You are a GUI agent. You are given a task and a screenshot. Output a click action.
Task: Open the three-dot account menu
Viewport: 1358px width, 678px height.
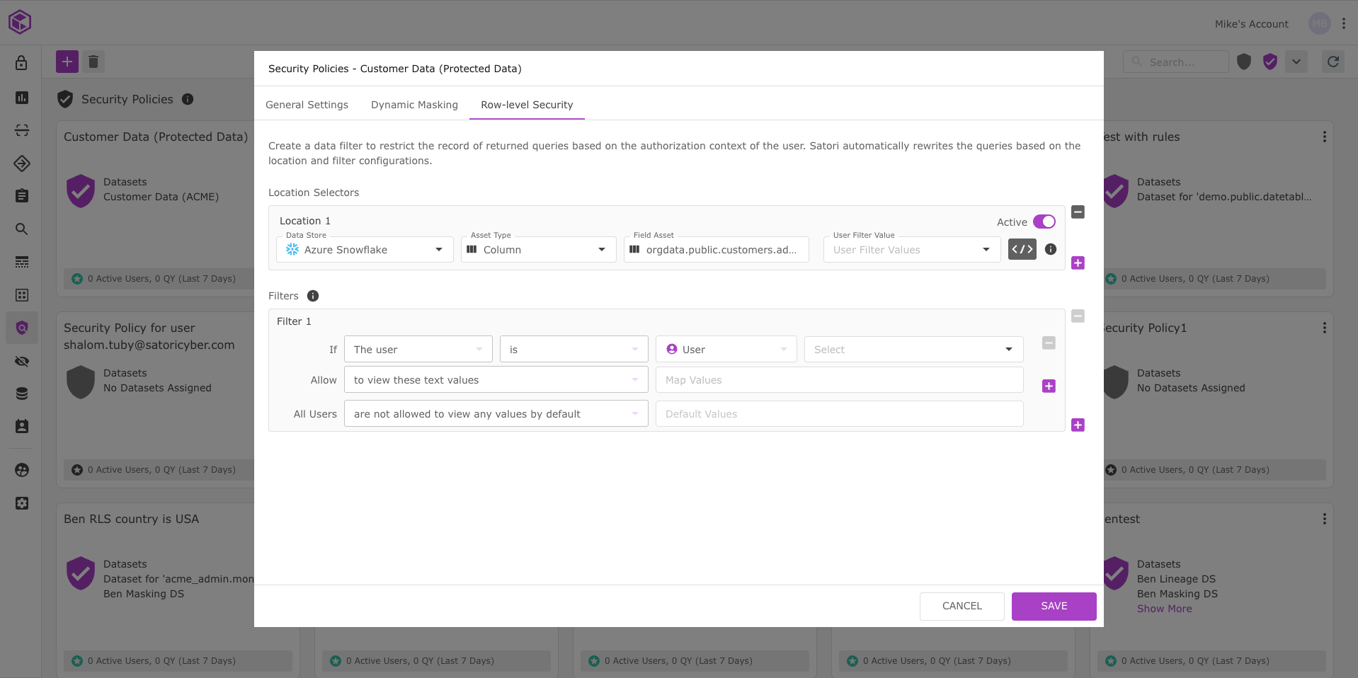point(1343,24)
